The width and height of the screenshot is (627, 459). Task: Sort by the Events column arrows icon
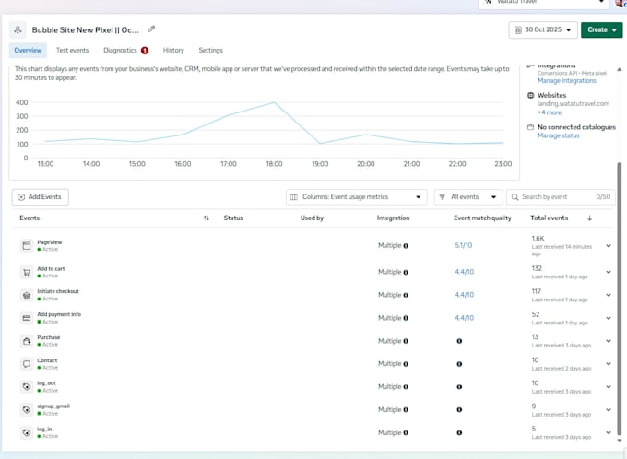point(207,218)
